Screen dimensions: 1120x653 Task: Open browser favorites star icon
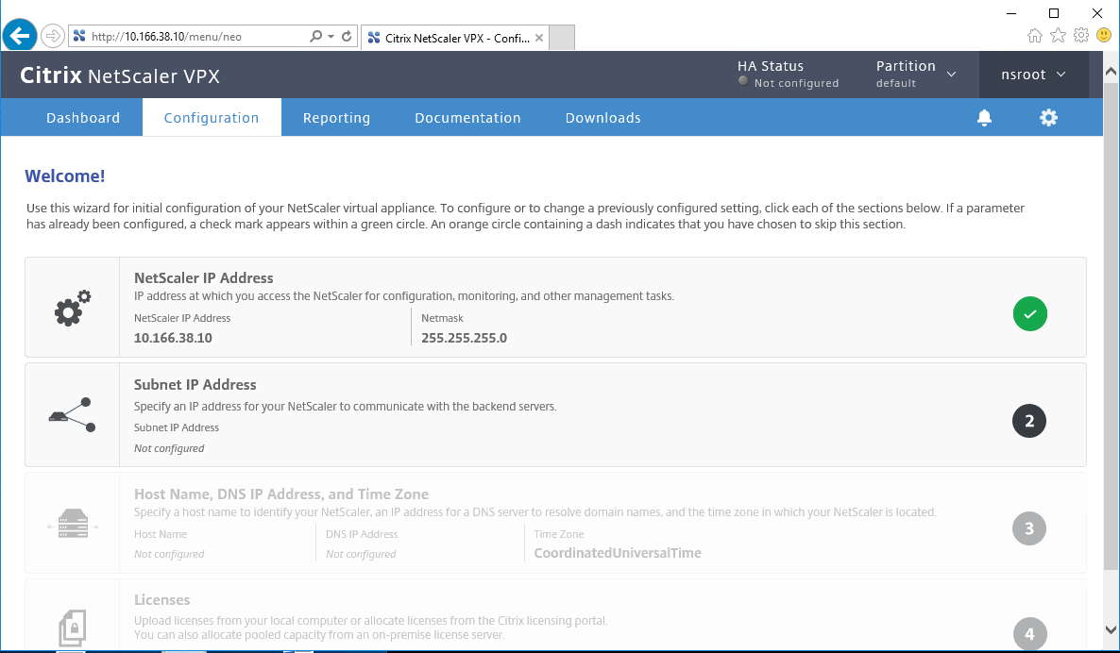1058,34
